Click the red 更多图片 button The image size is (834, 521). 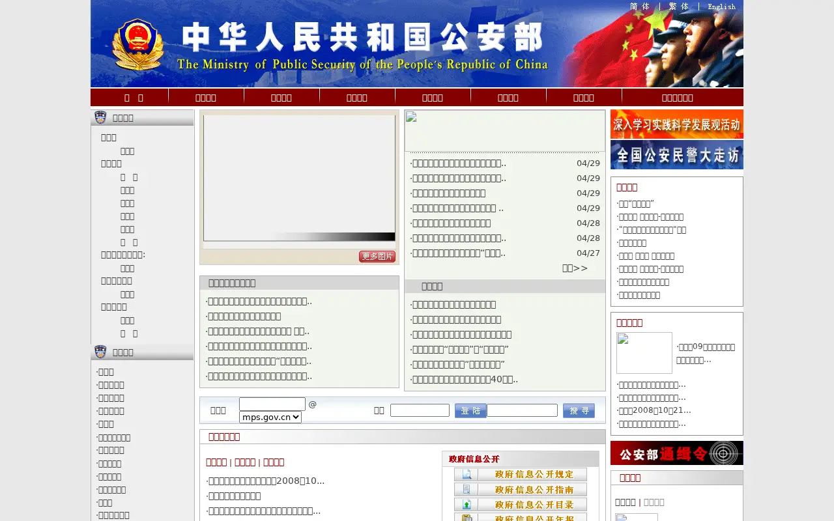click(377, 257)
